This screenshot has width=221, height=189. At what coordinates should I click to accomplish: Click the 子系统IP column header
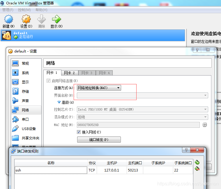(x=158, y=163)
